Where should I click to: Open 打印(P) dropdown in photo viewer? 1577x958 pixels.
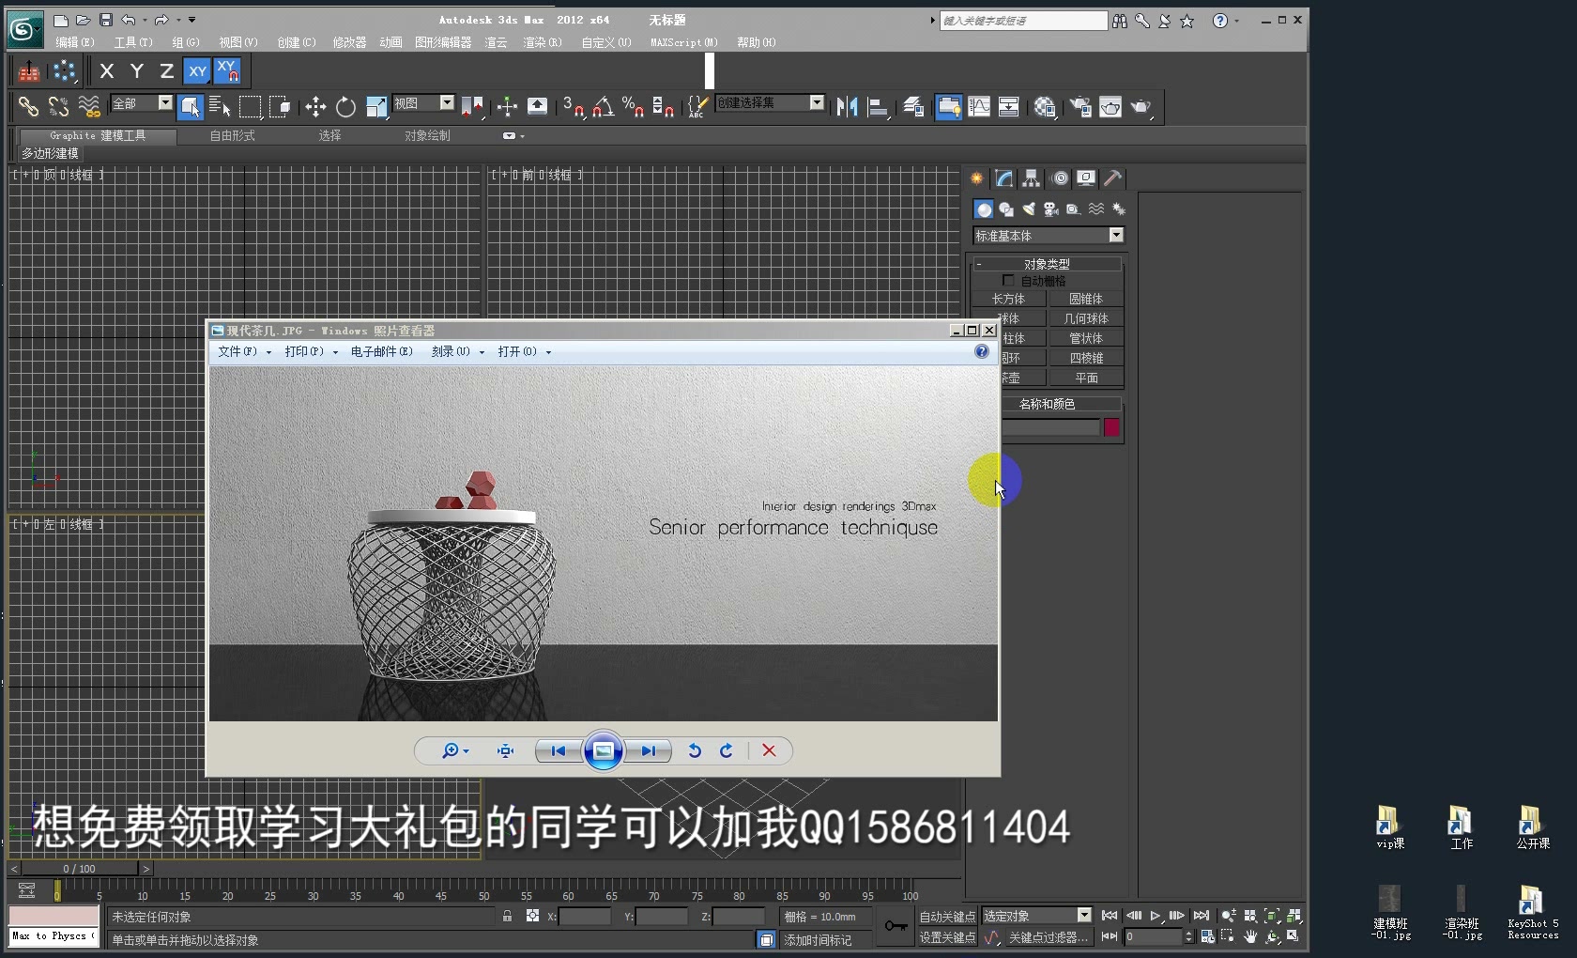pos(311,352)
